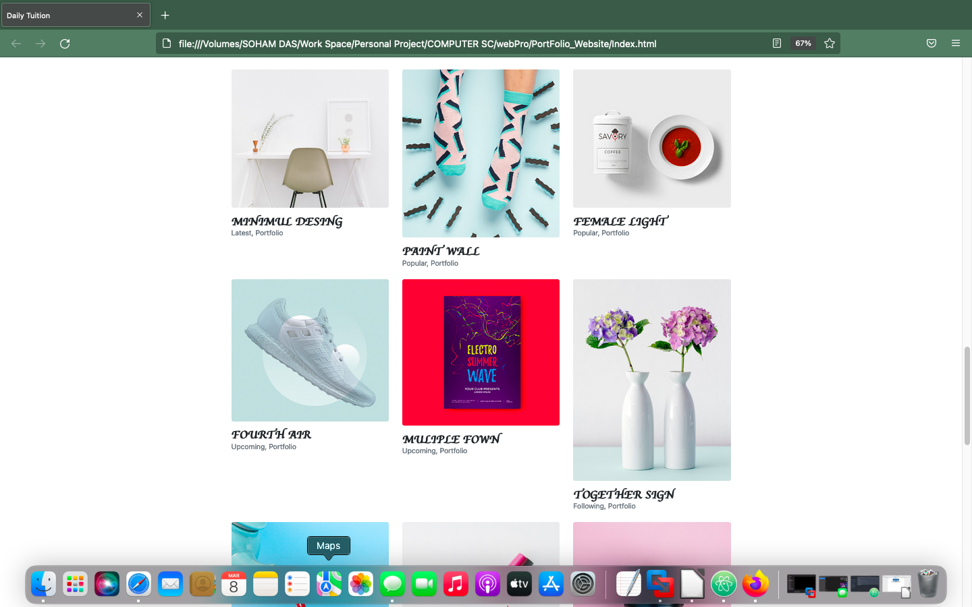The width and height of the screenshot is (972, 607).
Task: Launch Siri from the dock
Action: coord(107,584)
